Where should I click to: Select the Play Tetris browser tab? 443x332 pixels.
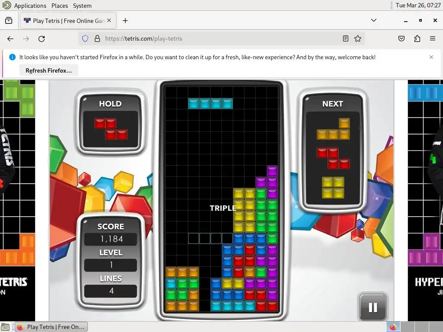click(x=68, y=21)
